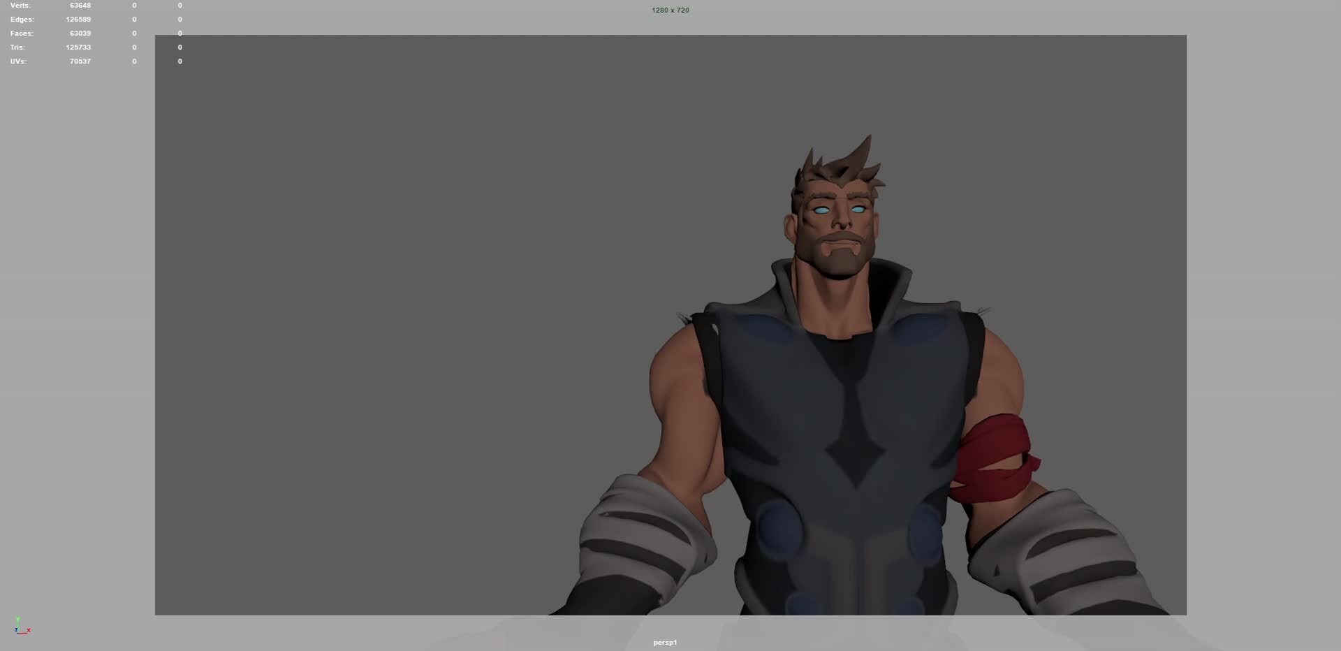Click the Edges HUD counter label
This screenshot has width=1341, height=651.
pyautogui.click(x=22, y=19)
